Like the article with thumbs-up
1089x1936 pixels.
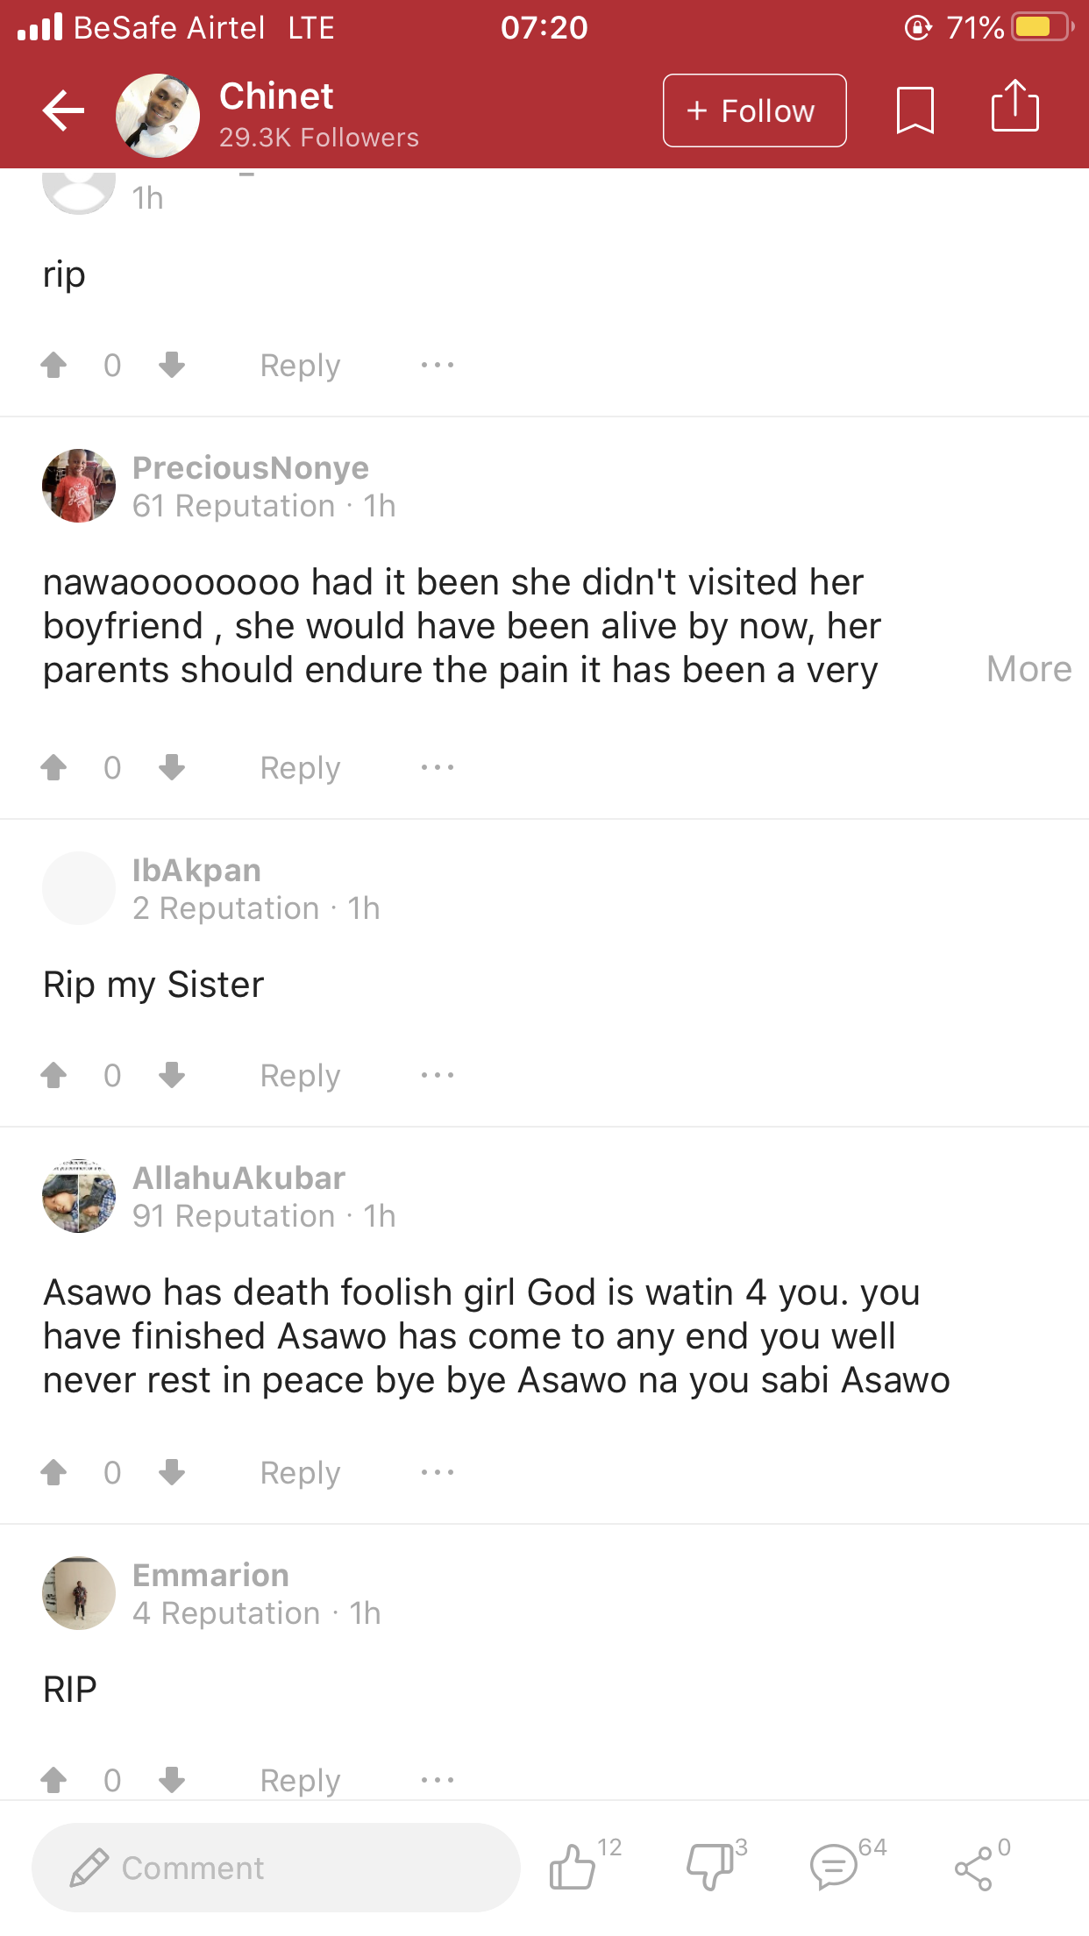pyautogui.click(x=573, y=1866)
